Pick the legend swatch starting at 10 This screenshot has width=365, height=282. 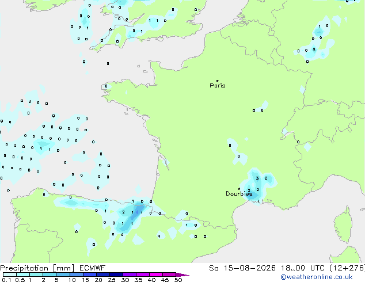coord(76,275)
